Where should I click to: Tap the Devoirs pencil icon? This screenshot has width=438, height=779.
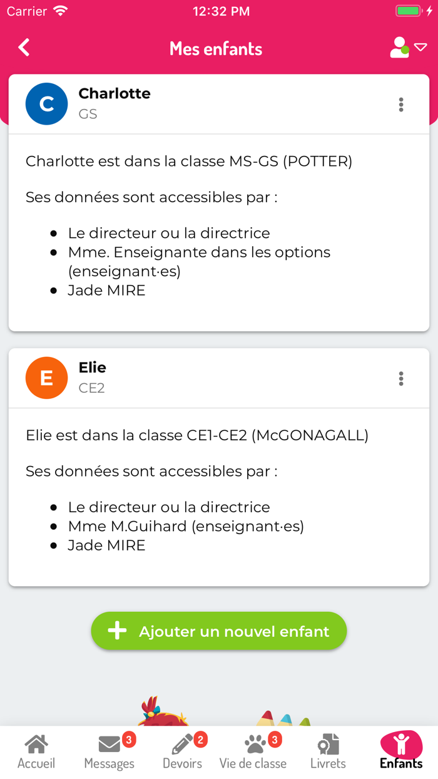pos(182,745)
